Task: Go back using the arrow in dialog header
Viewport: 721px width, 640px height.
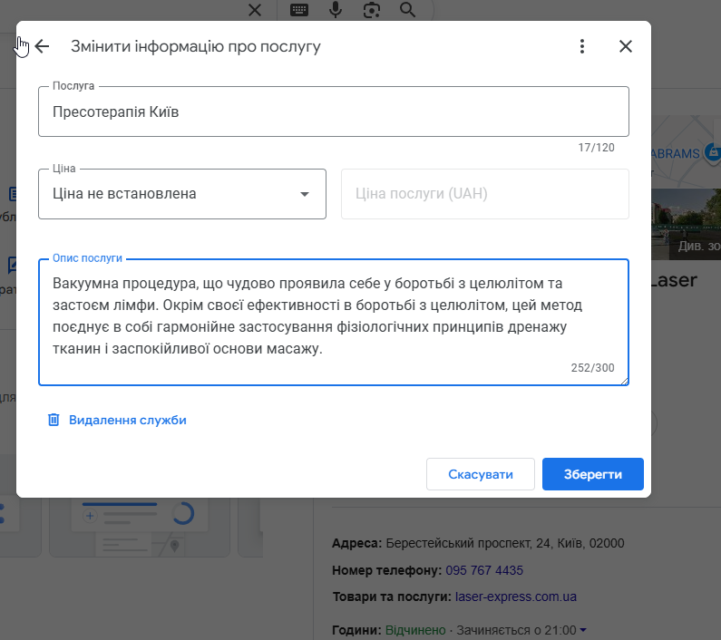Action: click(42, 46)
